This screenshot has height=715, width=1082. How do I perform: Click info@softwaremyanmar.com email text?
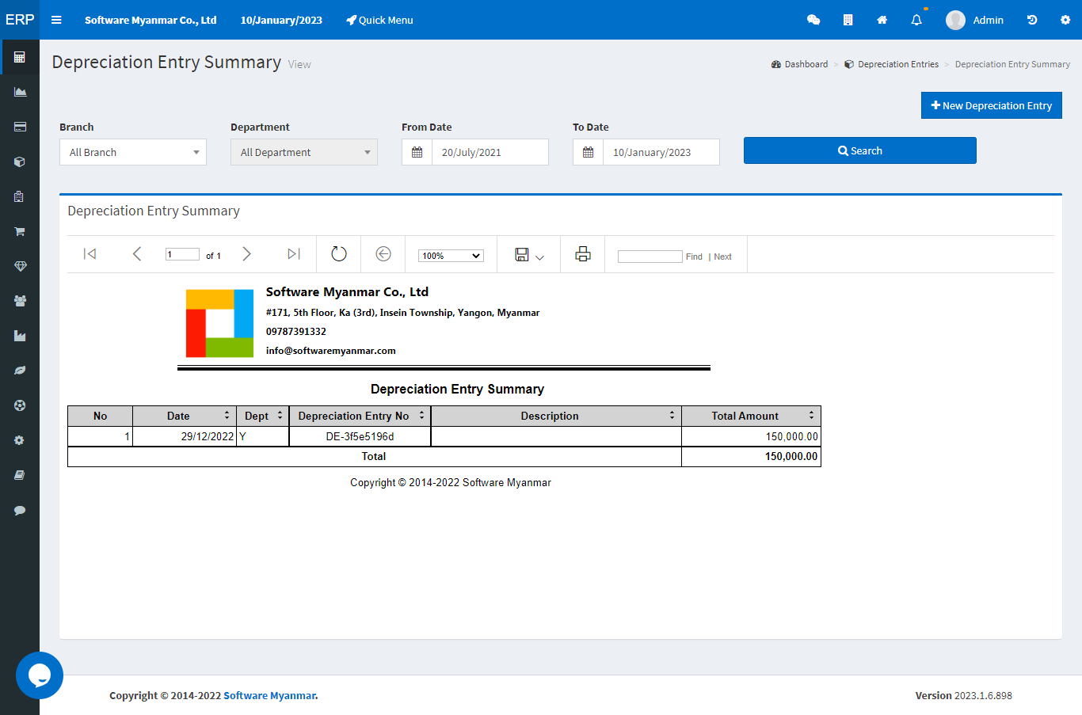point(330,350)
